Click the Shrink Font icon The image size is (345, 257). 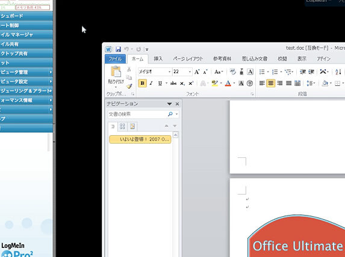pyautogui.click(x=205, y=72)
